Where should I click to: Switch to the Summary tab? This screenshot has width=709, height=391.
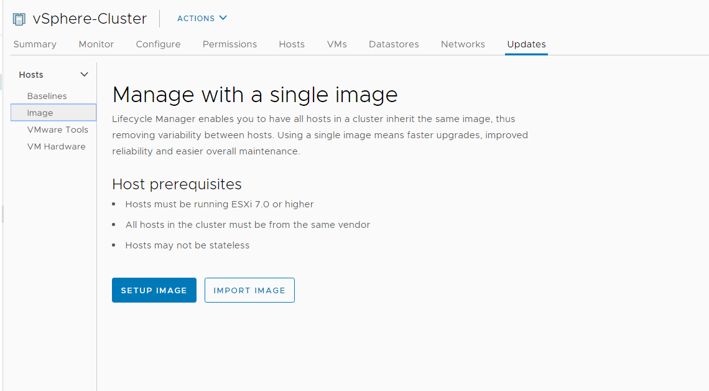point(35,44)
